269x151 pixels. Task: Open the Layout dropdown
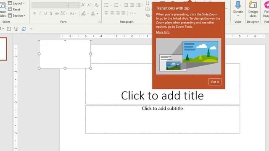coord(16,3)
